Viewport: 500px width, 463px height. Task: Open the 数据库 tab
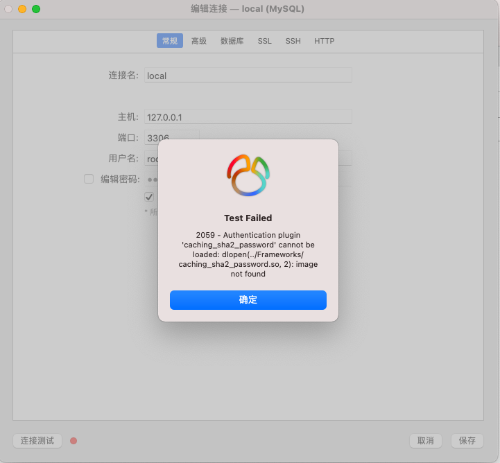(x=232, y=41)
